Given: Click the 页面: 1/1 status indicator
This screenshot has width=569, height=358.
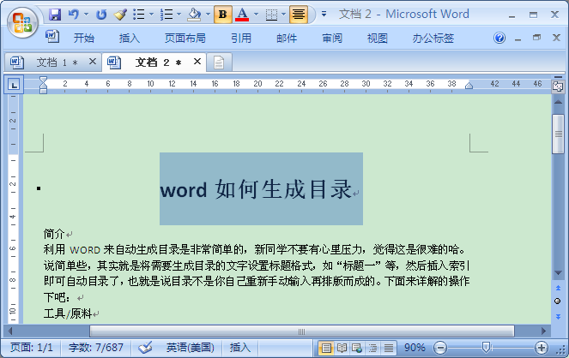Looking at the screenshot, I should [32, 348].
